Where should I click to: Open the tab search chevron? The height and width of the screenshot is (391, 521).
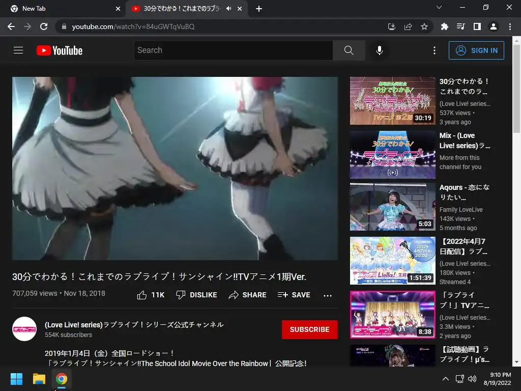coord(439,7)
